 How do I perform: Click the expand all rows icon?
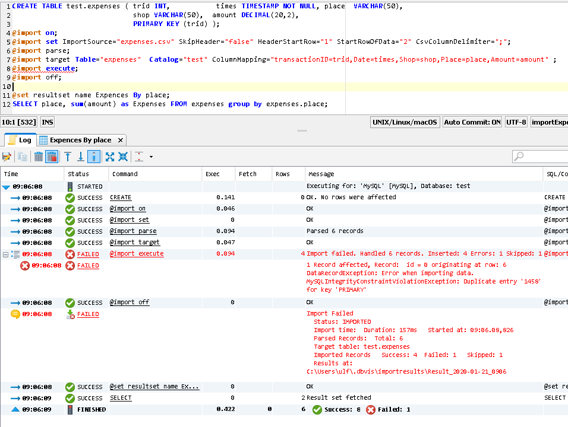pyautogui.click(x=110, y=157)
